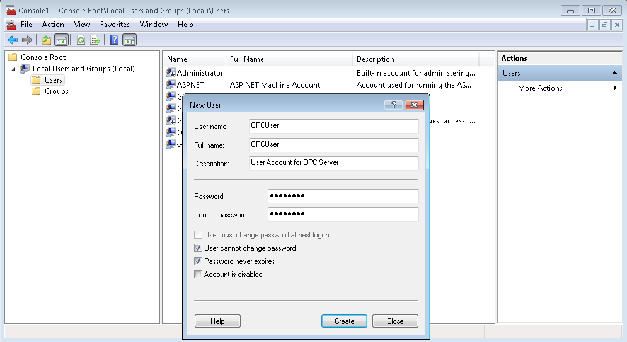Click the Refresh toolbar icon

coord(81,40)
